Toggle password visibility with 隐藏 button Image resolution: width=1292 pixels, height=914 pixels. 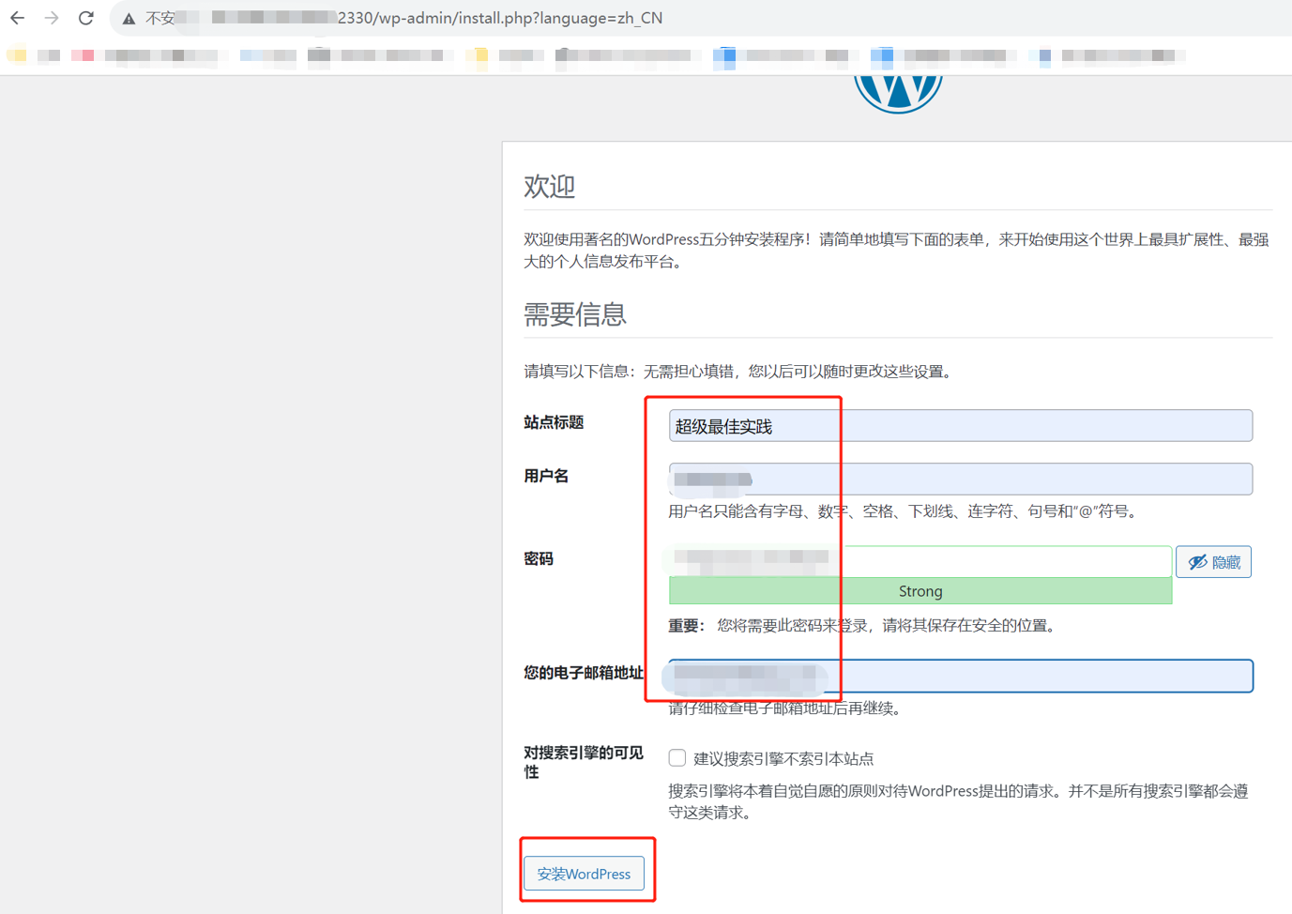(x=1213, y=561)
